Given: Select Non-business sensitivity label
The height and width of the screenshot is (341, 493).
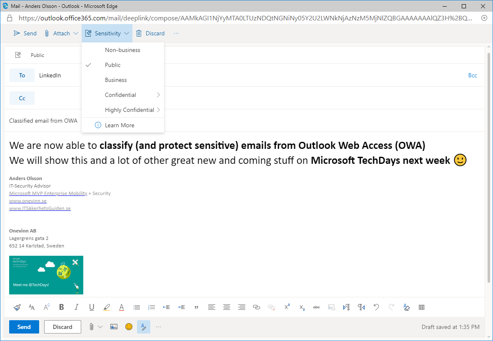Looking at the screenshot, I should click(x=122, y=50).
